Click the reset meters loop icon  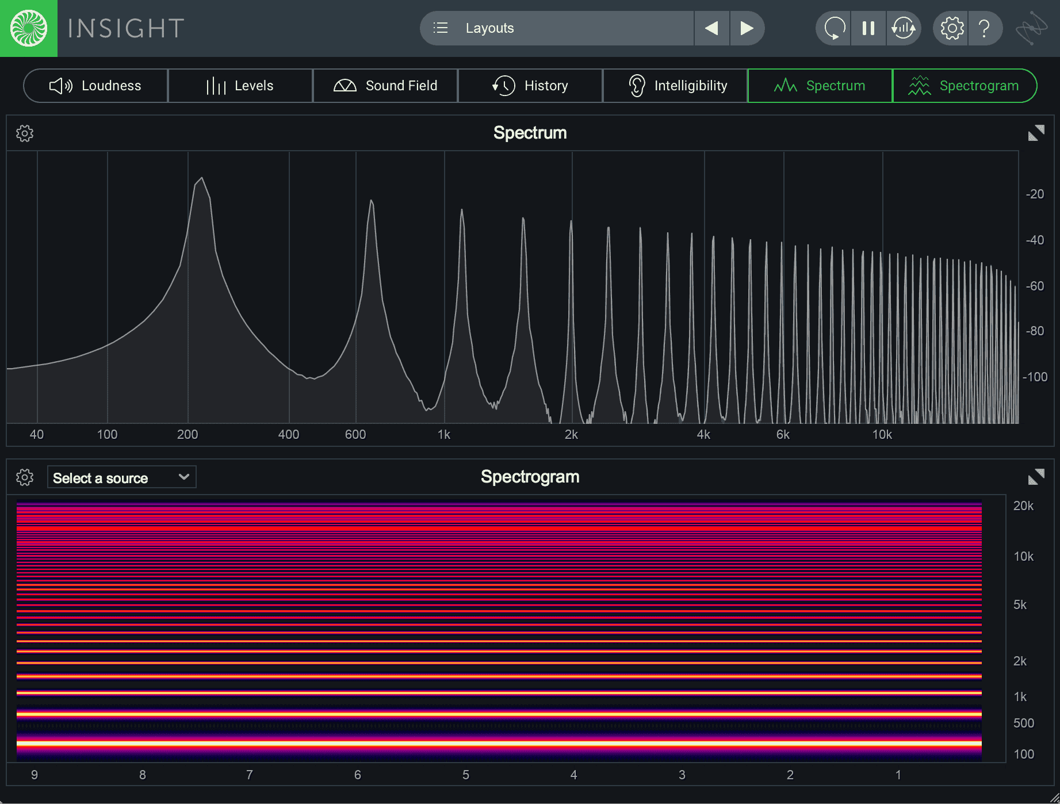tap(834, 28)
